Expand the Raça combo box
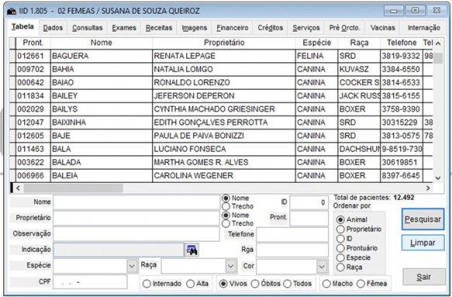Screen dimensions: 452x297 230,266
